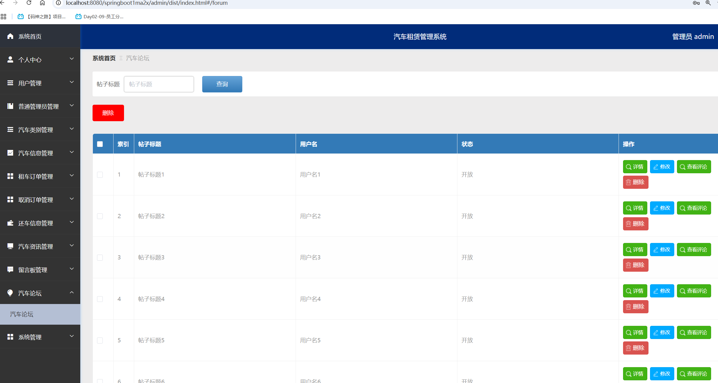Image resolution: width=718 pixels, height=383 pixels.
Task: Click the chart icon for 汽车信息管理
Action: pyautogui.click(x=10, y=153)
